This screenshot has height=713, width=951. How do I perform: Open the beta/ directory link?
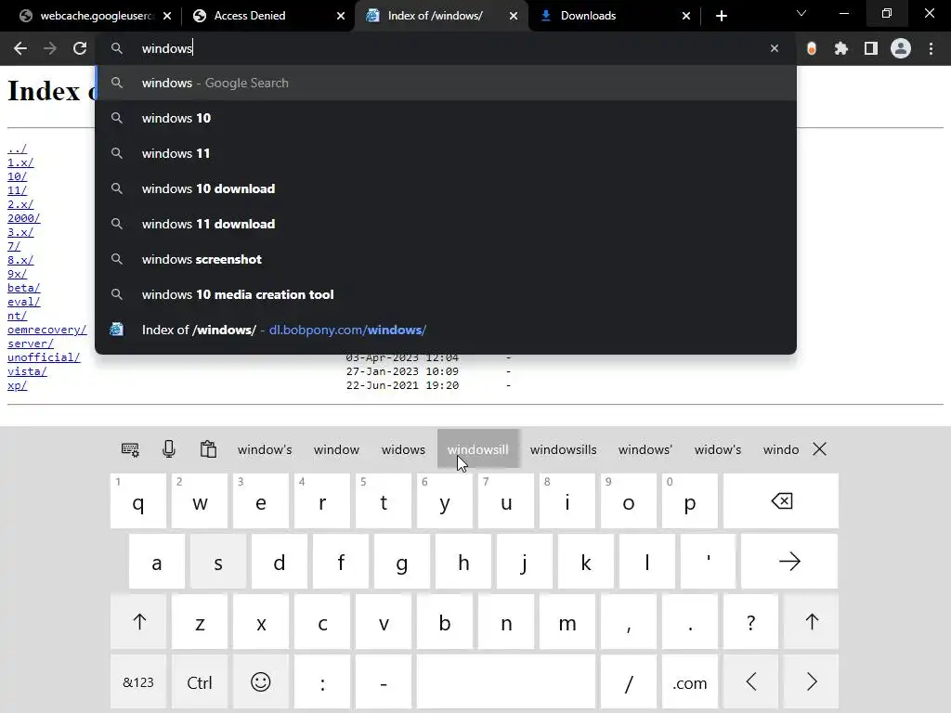pyautogui.click(x=23, y=288)
